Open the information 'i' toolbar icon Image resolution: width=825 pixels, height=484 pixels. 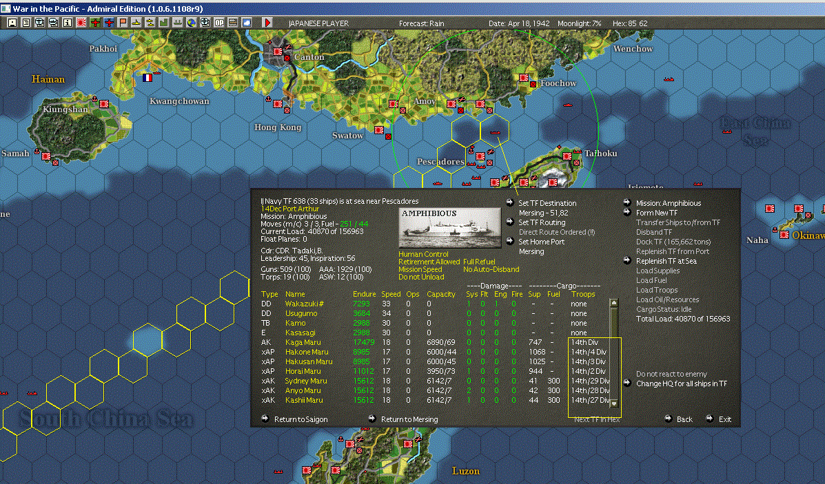coord(67,23)
